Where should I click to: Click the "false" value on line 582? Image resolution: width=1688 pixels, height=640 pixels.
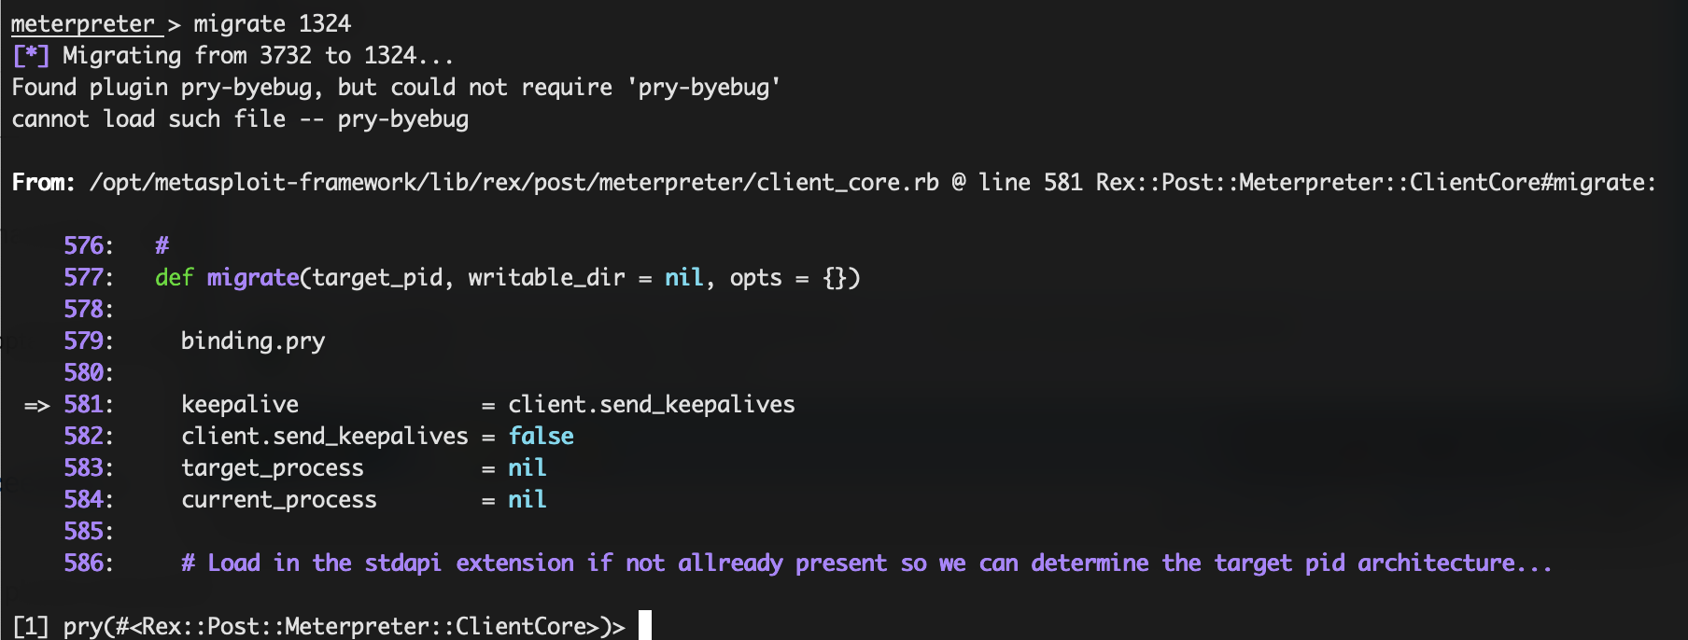coord(541,436)
